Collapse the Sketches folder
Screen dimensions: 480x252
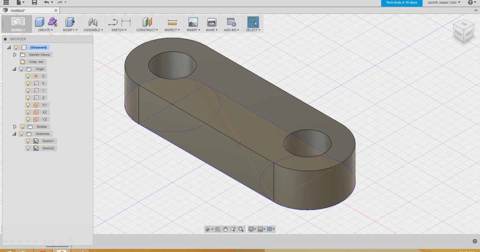pos(15,134)
